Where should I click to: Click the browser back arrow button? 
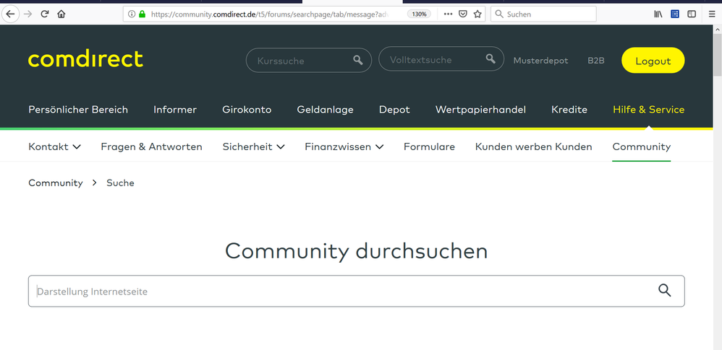[x=10, y=14]
